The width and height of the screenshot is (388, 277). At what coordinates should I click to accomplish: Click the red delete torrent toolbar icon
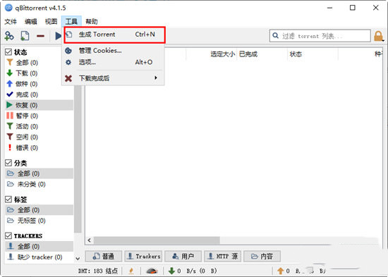[x=40, y=36]
